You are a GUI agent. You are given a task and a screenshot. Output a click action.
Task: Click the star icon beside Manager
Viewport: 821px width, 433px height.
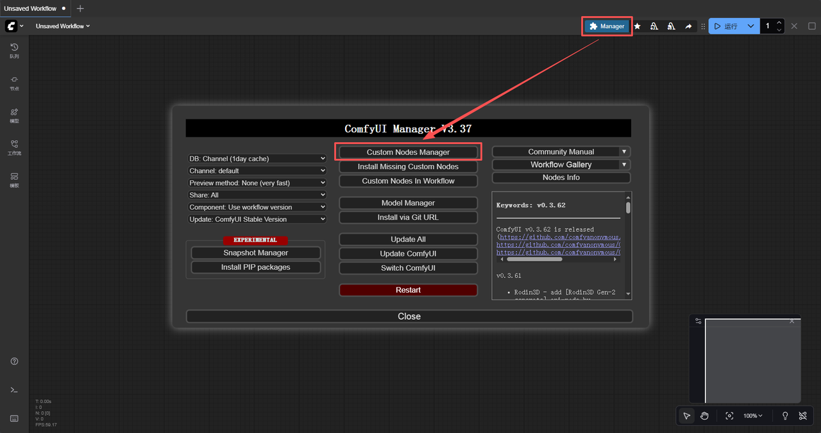pyautogui.click(x=637, y=26)
